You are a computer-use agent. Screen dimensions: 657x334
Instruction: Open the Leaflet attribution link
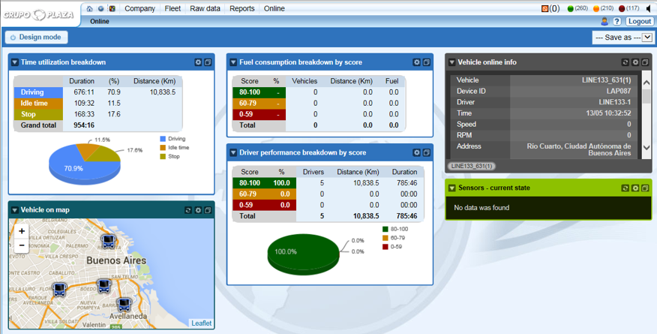click(x=202, y=323)
